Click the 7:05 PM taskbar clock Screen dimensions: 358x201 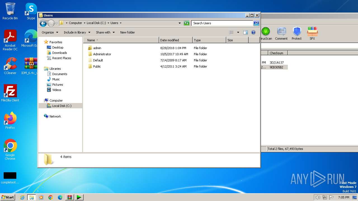(343, 197)
